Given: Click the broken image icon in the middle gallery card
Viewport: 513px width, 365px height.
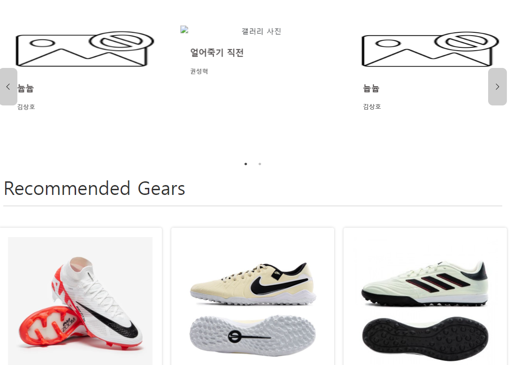Looking at the screenshot, I should (184, 30).
